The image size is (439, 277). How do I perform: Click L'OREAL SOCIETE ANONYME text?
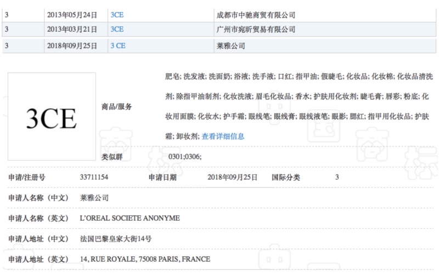130,218
